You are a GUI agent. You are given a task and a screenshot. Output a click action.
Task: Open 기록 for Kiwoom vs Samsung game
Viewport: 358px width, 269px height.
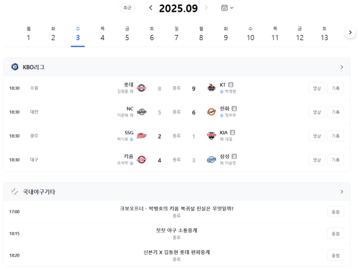(336, 160)
